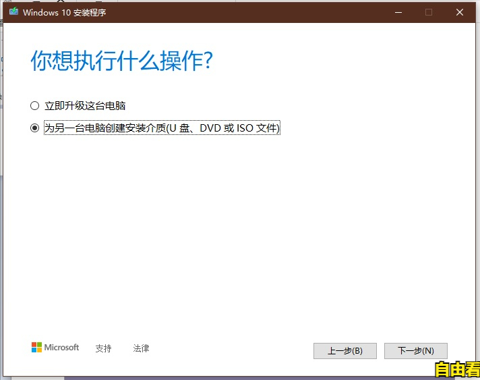Click the heading 你想执行什么操作?

122,61
